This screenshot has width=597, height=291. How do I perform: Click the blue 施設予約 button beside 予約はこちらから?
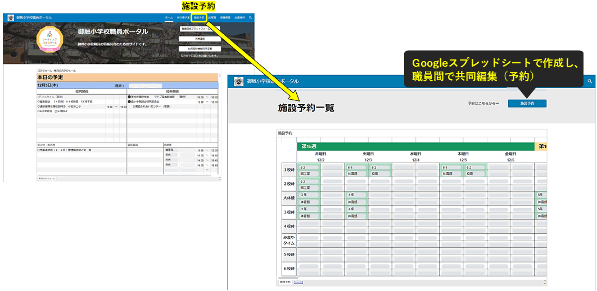tap(527, 103)
